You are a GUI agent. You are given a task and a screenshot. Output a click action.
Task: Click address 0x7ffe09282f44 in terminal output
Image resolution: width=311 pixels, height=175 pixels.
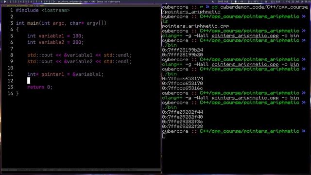[183, 112]
